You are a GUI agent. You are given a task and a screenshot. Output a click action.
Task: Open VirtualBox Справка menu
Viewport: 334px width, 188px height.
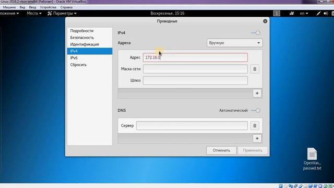[66, 7]
